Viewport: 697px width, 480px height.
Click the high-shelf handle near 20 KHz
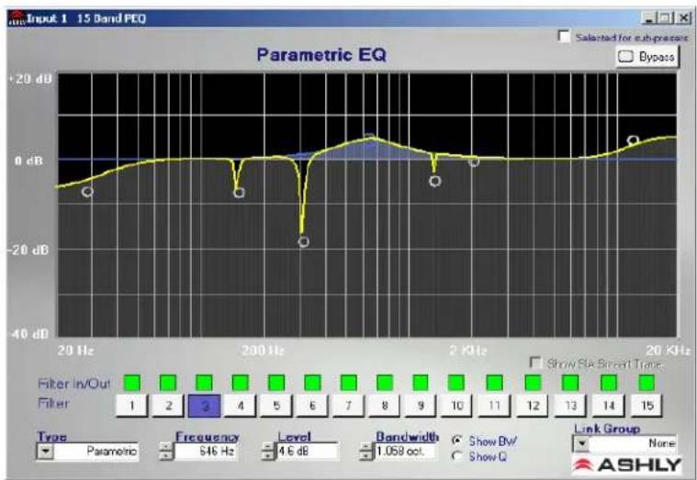pyautogui.click(x=633, y=140)
